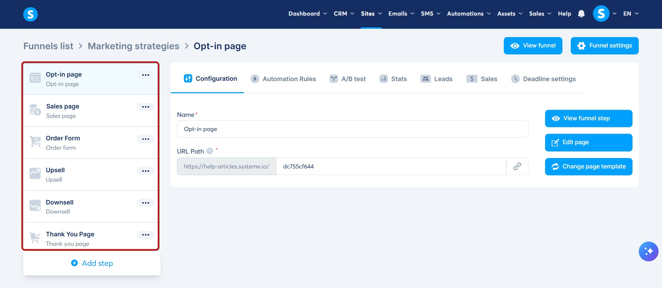
Task: Click the systeme.io logo in header
Action: pos(31,14)
